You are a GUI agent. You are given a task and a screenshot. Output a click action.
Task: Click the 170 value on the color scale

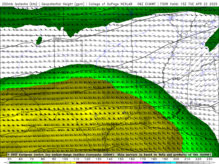point(143,159)
